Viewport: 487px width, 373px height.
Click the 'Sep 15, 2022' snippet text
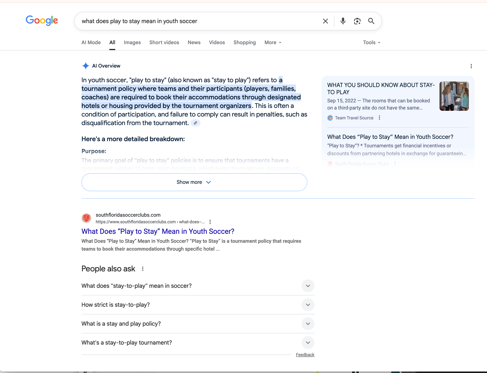point(342,101)
